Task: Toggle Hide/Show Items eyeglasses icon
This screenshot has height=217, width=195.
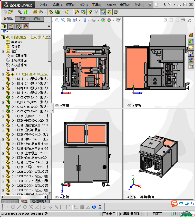Action: 94,20
